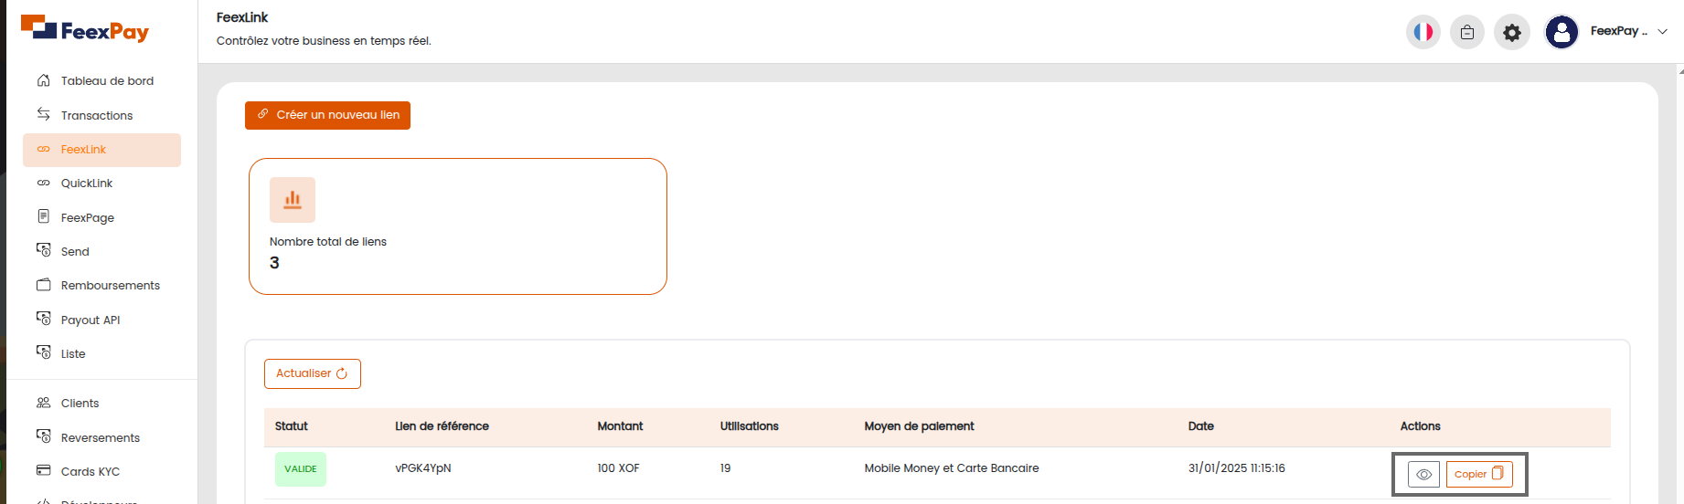Change language via French flag icon
Image resolution: width=1684 pixels, height=504 pixels.
pyautogui.click(x=1423, y=32)
